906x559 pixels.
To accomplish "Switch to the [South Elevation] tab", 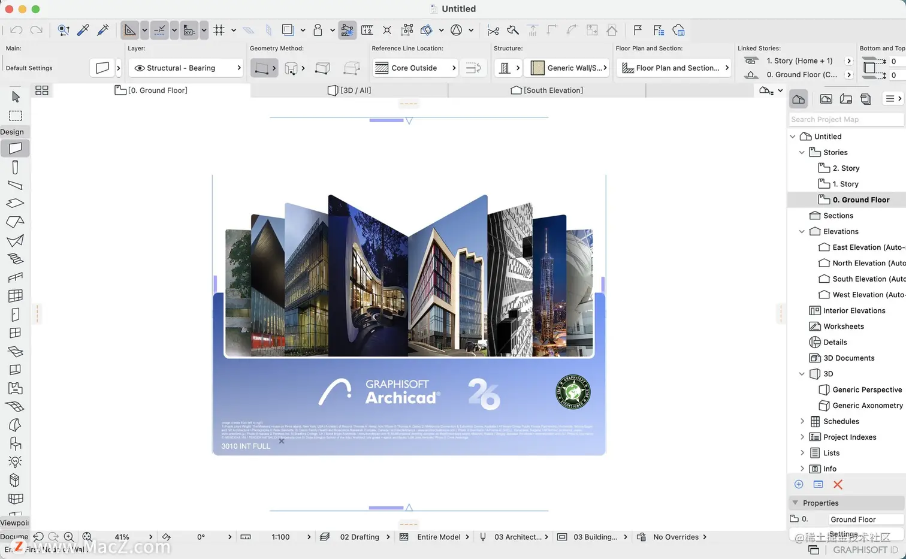I will pos(546,90).
